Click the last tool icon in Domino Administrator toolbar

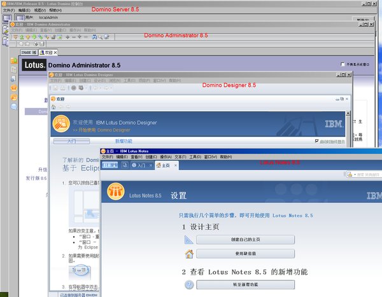107,37
